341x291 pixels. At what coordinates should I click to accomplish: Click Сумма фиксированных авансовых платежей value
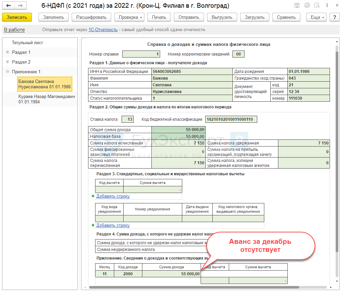(178, 152)
